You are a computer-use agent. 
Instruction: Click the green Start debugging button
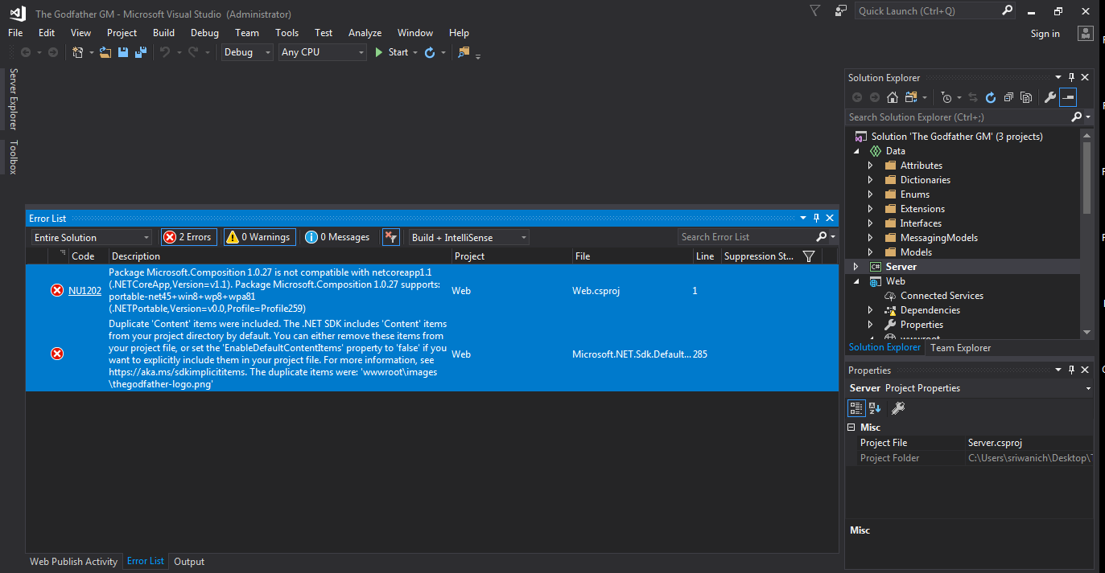(x=379, y=52)
